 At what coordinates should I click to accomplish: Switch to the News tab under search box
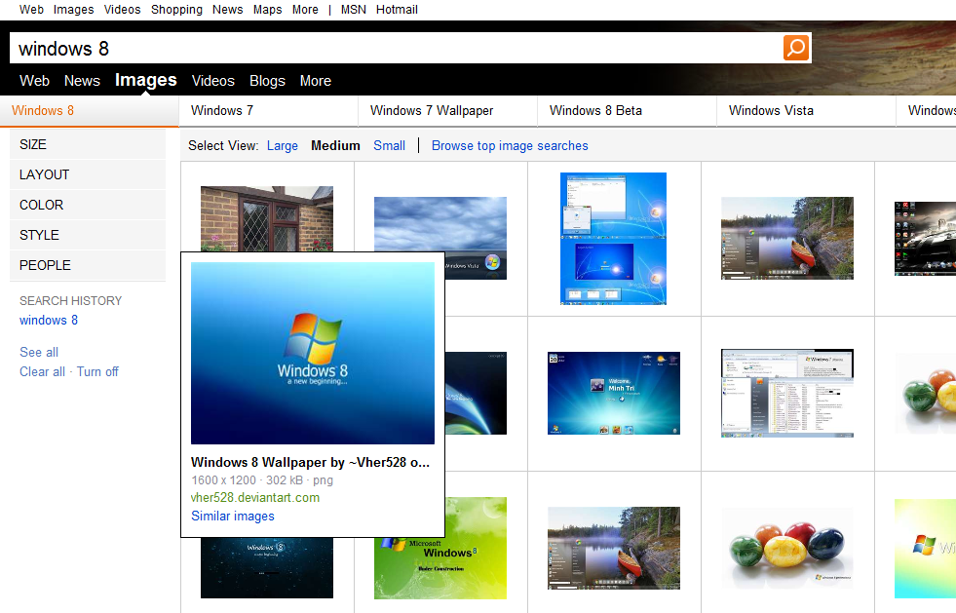[x=82, y=81]
